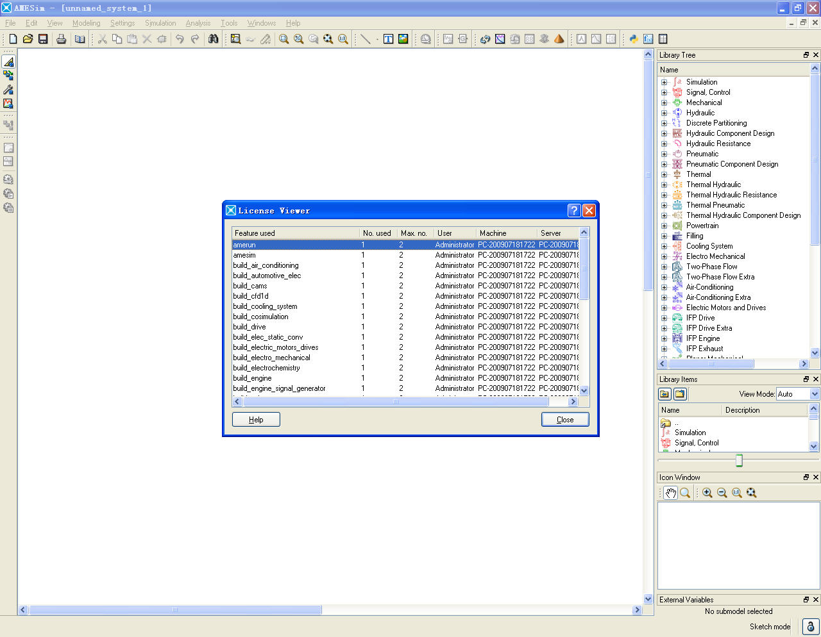This screenshot has height=637, width=821.
Task: Click zoom-in icon in Icon Window
Action: pos(707,493)
